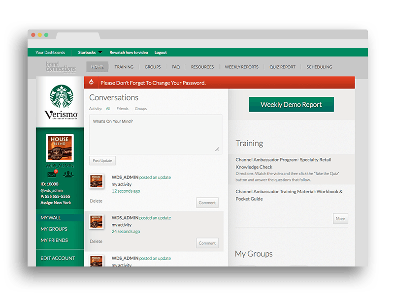This screenshot has height=295, width=394.
Task: Click the ID: 10000 text
Action: [49, 184]
